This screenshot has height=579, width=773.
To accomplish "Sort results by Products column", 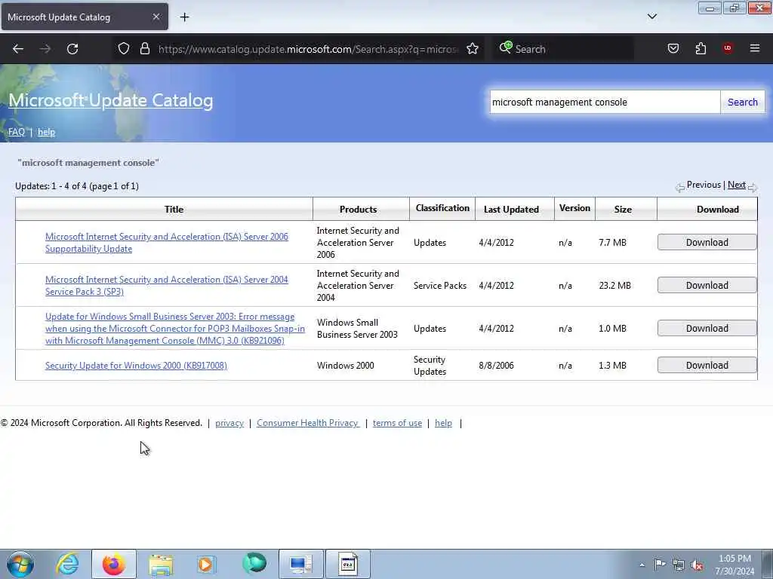I will tap(358, 210).
